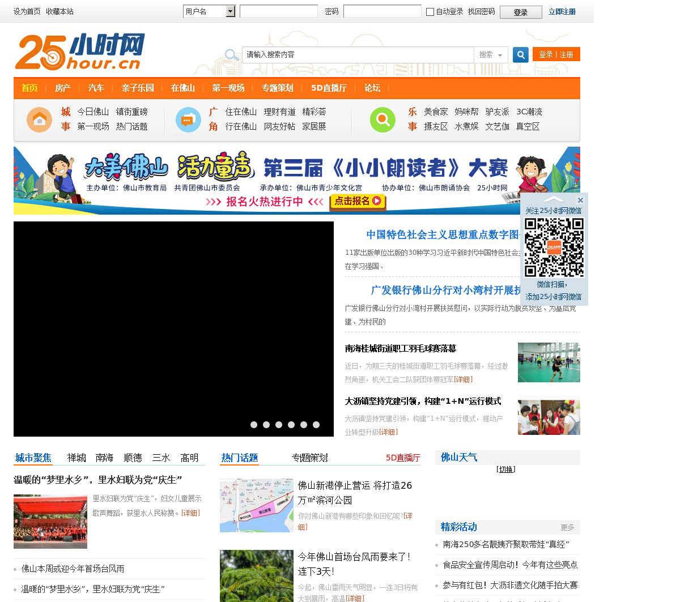Close the WeChat QR code popup
Viewport: 680px width, 602px height.
[580, 200]
